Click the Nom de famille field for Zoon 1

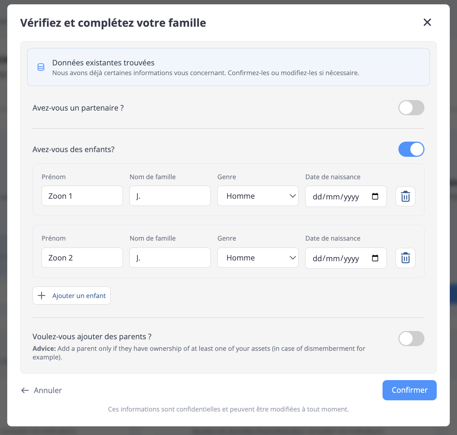point(170,196)
